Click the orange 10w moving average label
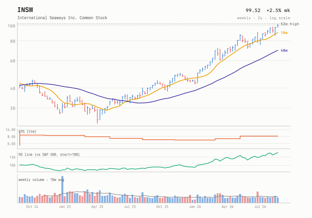The width and height of the screenshot is (312, 218). tap(284, 33)
